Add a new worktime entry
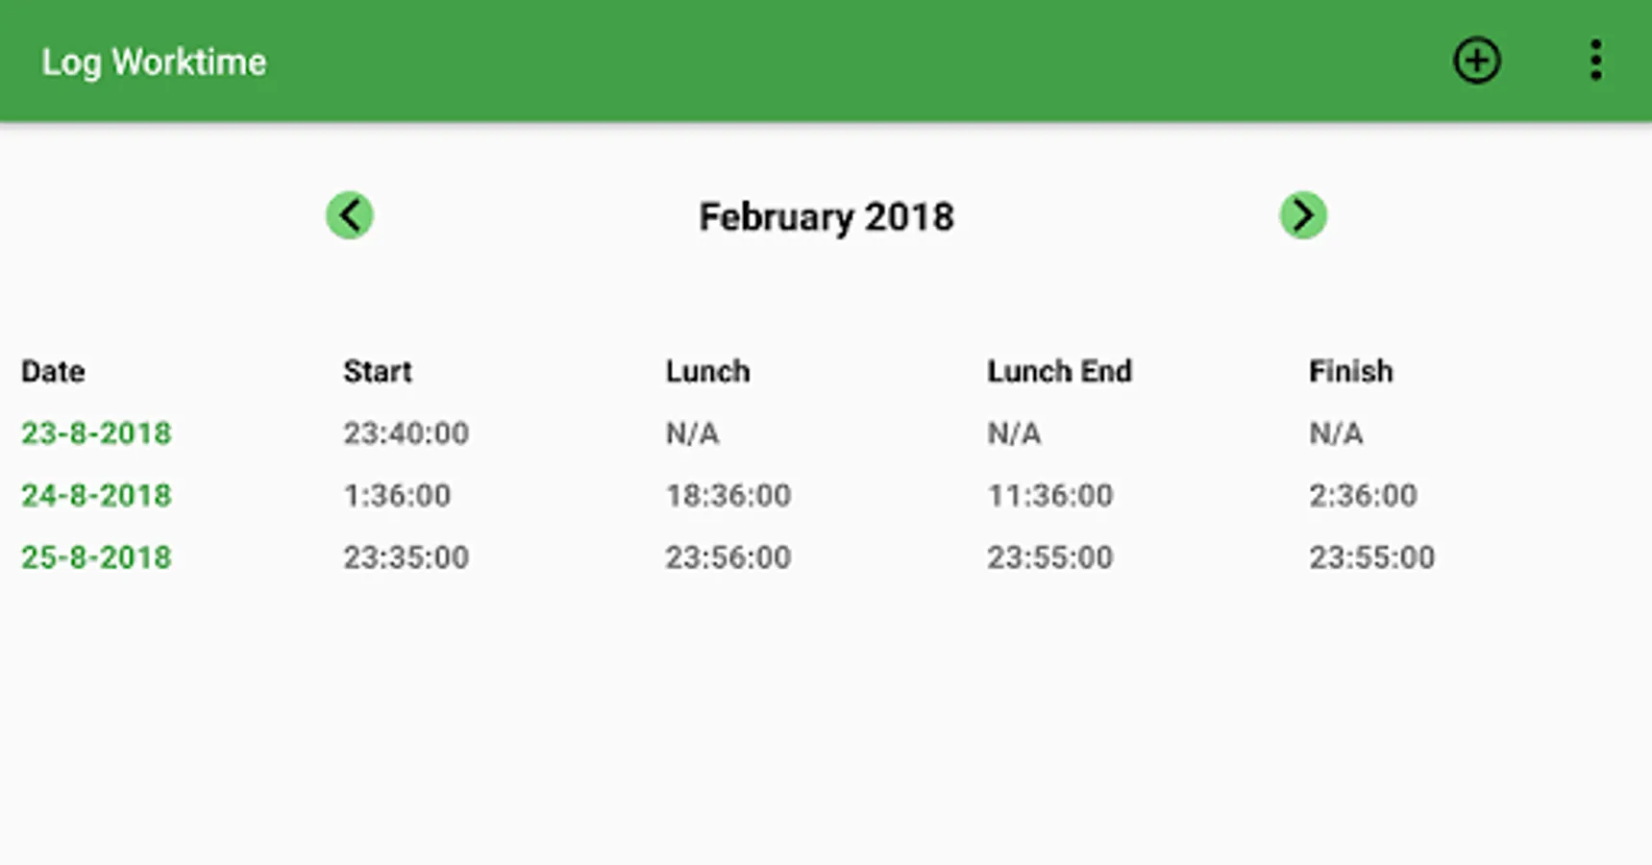The image size is (1652, 865). tap(1476, 62)
